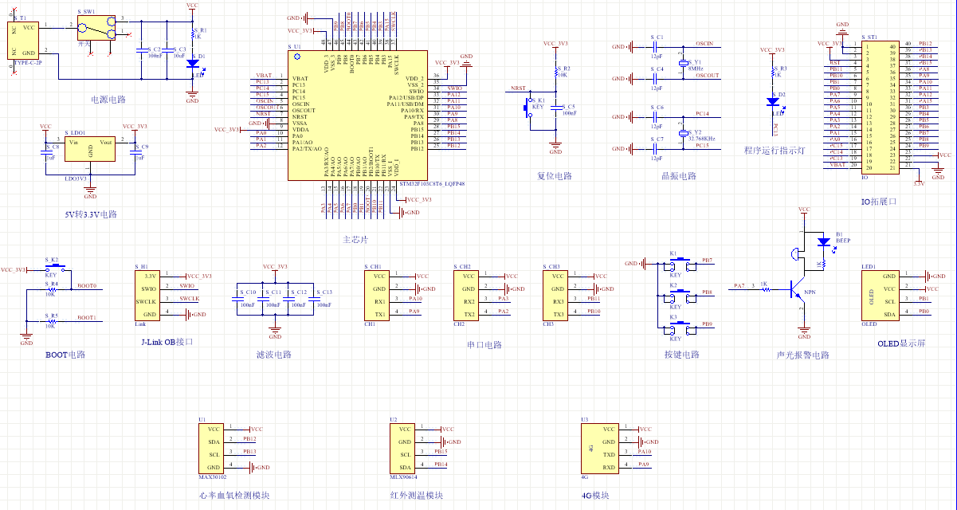Click the 8MHz crystal value text
This screenshot has height=510, width=957.
(x=696, y=69)
